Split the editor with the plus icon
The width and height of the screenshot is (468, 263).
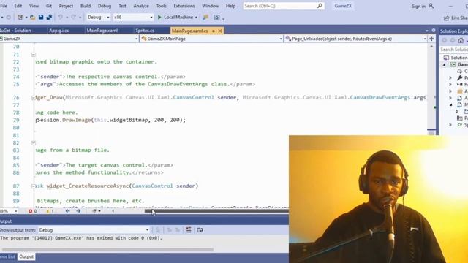[431, 39]
